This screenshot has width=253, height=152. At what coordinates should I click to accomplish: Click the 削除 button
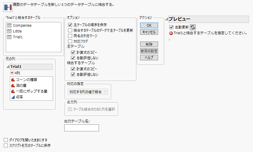[x=149, y=44]
